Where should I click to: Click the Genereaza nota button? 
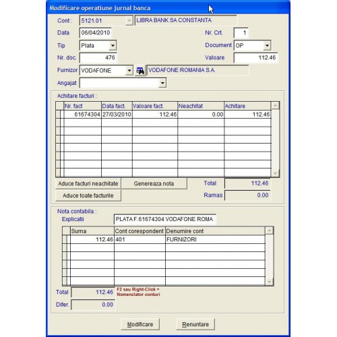pyautogui.click(x=154, y=183)
